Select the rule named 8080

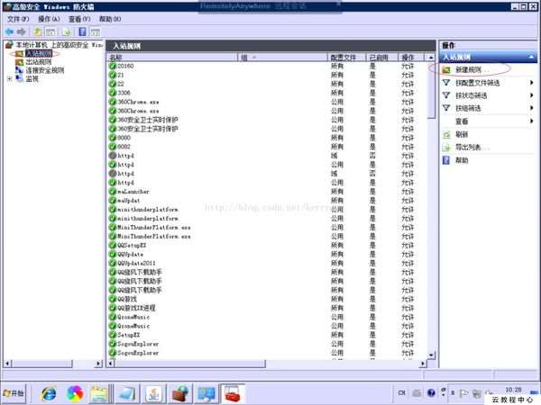pos(124,138)
